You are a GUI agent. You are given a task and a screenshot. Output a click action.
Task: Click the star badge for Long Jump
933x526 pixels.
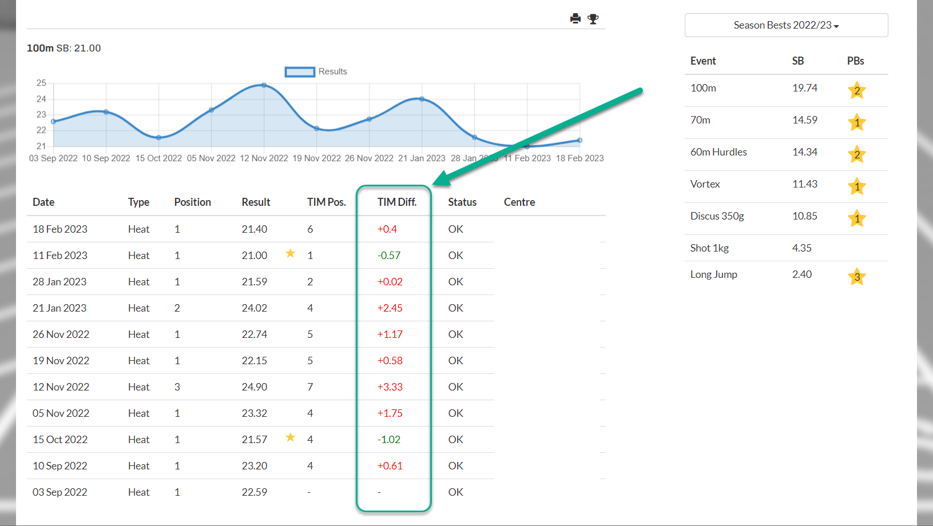pos(857,277)
